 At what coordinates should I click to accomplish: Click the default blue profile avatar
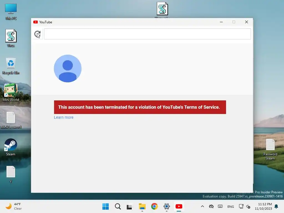68,69
